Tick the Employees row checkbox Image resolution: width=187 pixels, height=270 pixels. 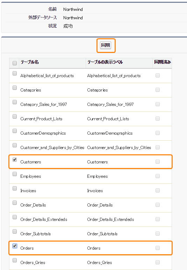[x=15, y=174]
